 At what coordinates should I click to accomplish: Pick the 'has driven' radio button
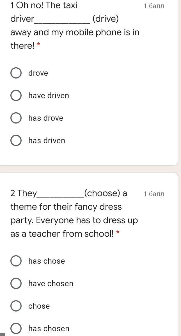pyautogui.click(x=16, y=140)
